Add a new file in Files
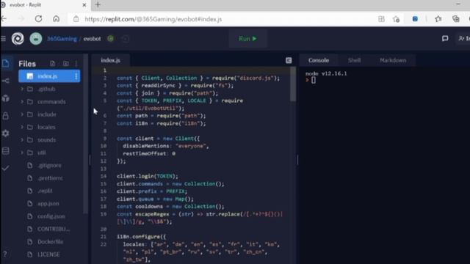This screenshot has height=264, width=470. tap(52, 64)
